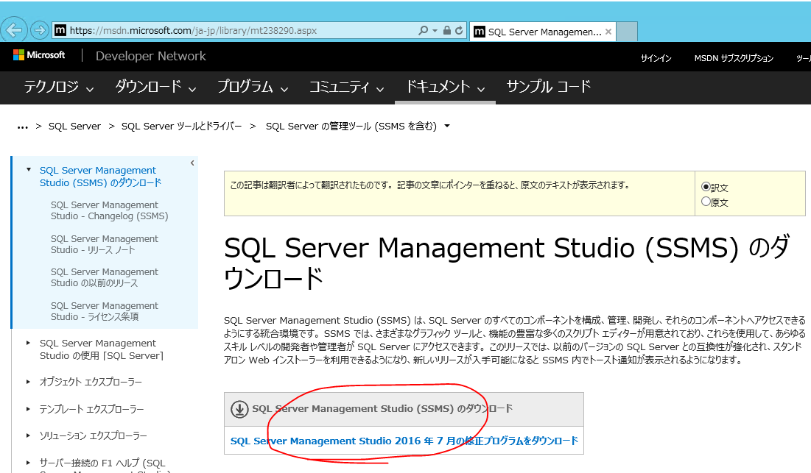Viewport: 811px width, 473px height.
Task: Close the SQL Server Management tab
Action: click(x=608, y=32)
